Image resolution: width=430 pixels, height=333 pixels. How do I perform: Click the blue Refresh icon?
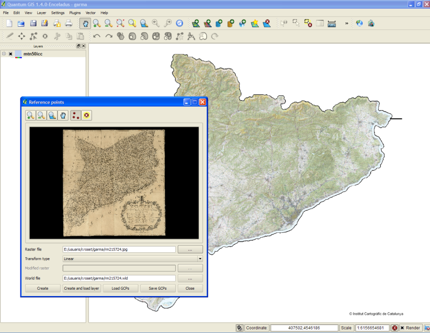[179, 23]
